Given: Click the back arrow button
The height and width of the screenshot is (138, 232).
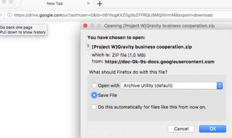Looking at the screenshot, I should (x=1, y=15).
